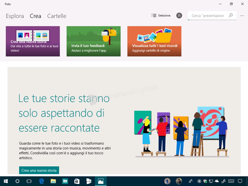The image size is (248, 186).
Task: Open Windows Ink Workspace pen icon
Action: tap(223, 181)
